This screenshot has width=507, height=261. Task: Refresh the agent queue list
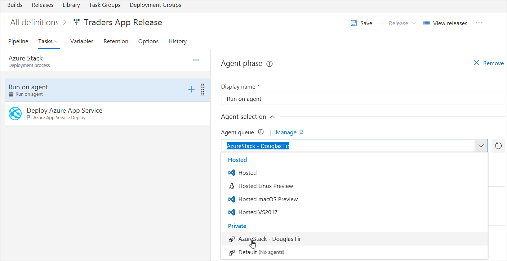pos(498,146)
